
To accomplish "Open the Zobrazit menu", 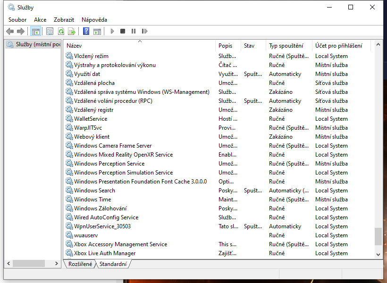I will pos(64,20).
